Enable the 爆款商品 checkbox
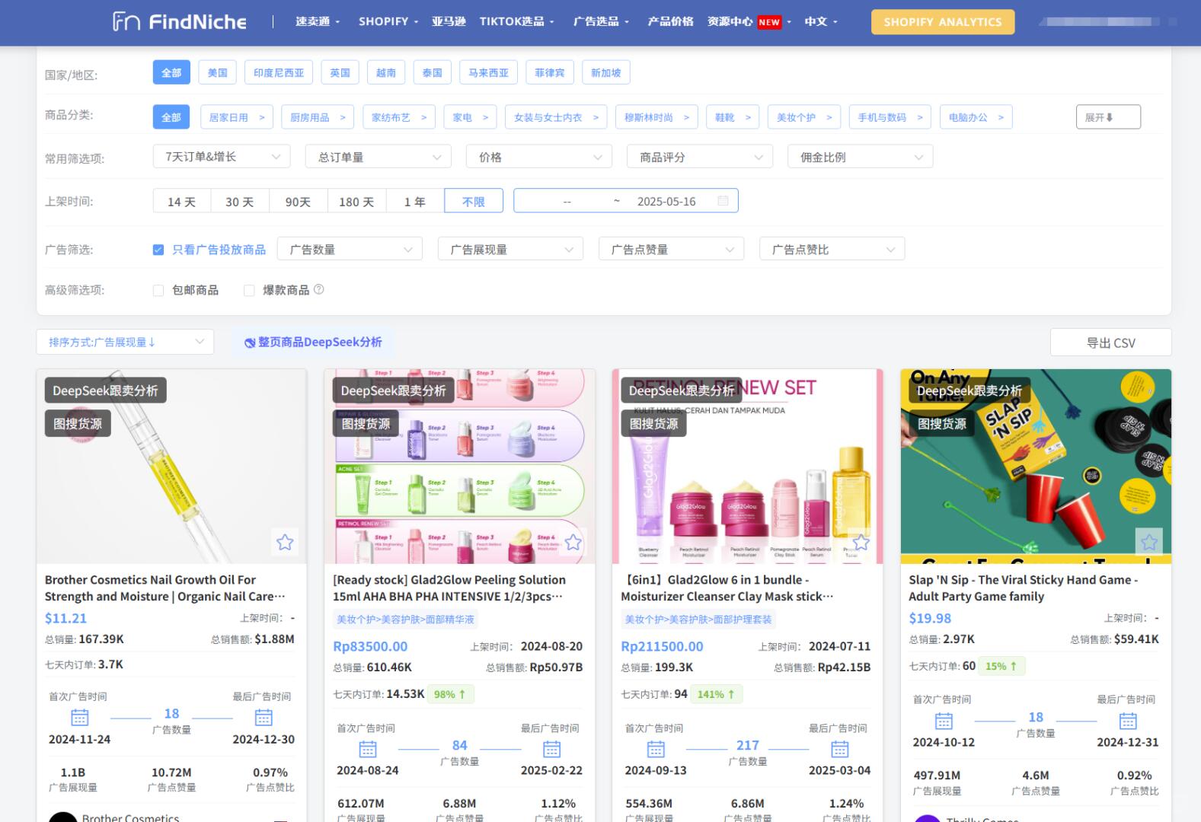This screenshot has width=1201, height=822. point(249,290)
